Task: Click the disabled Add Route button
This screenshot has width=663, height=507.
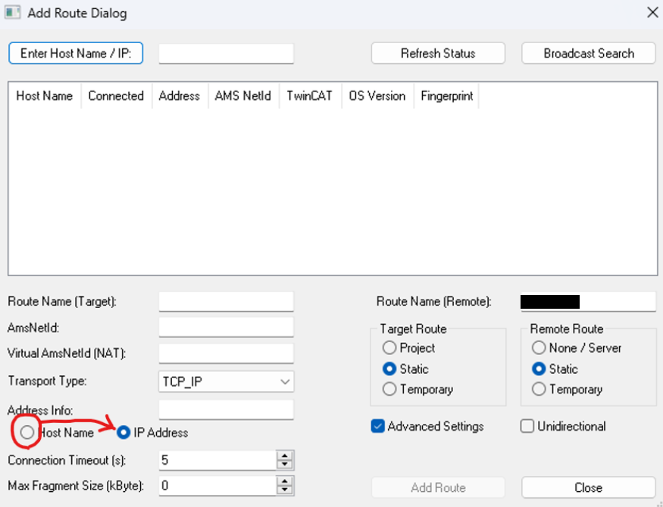Action: pyautogui.click(x=437, y=487)
